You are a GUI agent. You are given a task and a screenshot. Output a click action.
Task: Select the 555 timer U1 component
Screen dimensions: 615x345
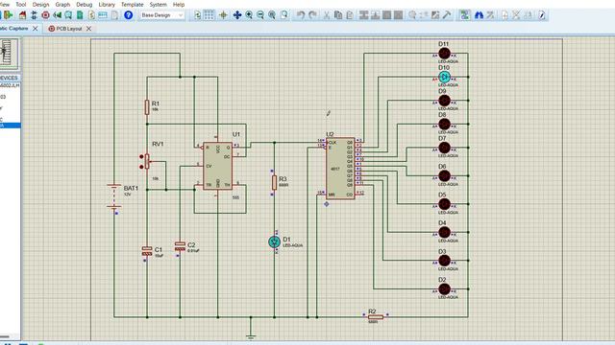(218, 166)
